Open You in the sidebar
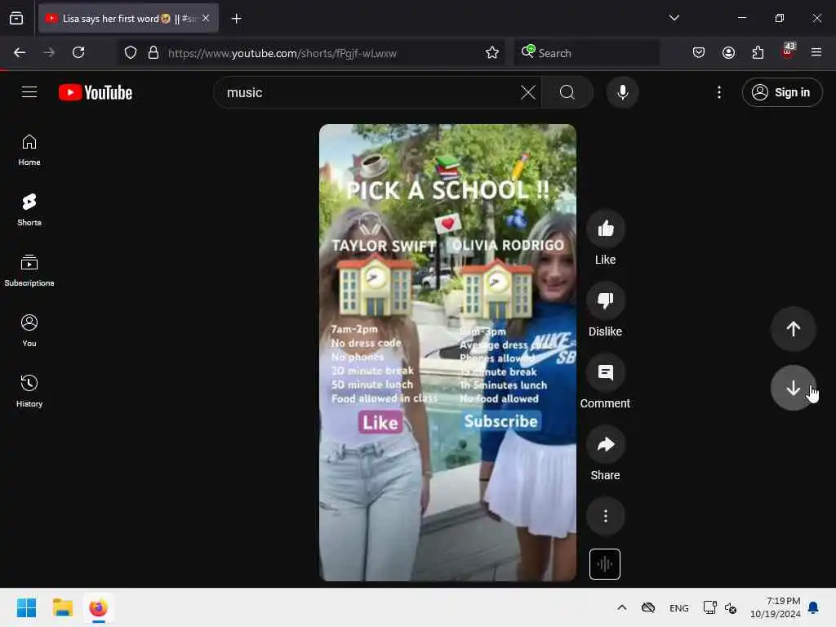The image size is (836, 627). [29, 331]
